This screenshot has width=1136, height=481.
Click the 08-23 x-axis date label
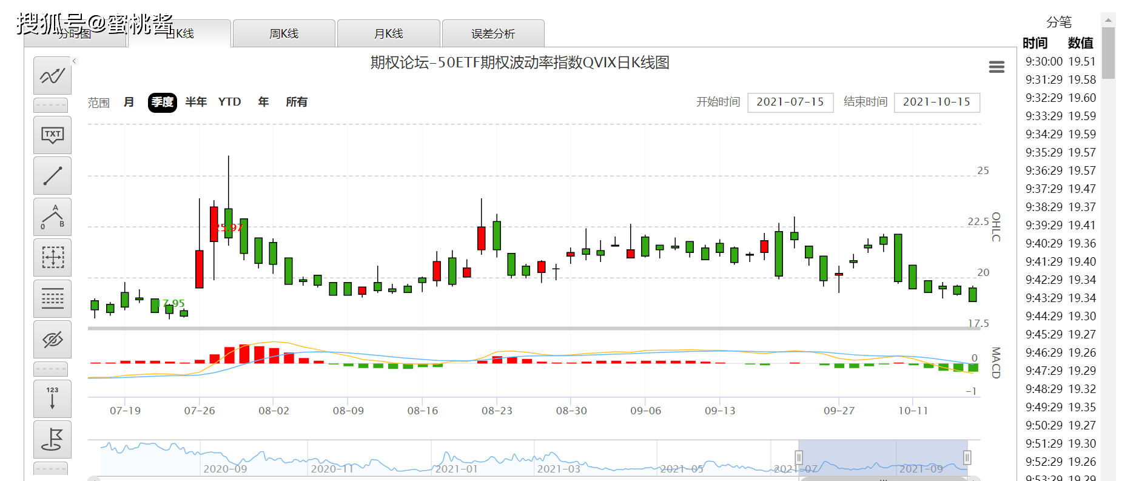coord(497,411)
